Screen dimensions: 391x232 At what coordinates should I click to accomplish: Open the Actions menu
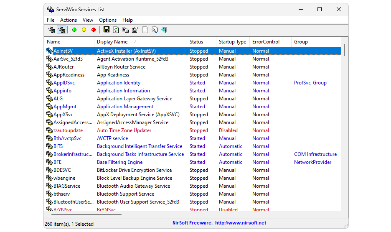69,20
